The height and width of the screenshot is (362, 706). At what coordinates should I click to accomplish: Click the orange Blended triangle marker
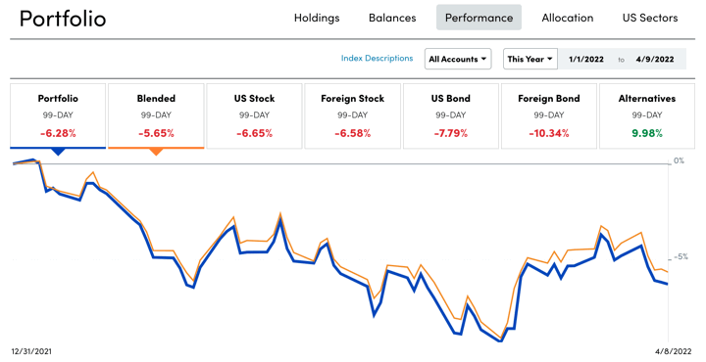point(156,153)
